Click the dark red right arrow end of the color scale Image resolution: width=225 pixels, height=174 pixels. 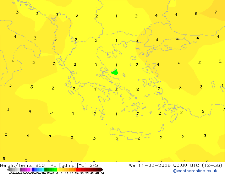coord(101,169)
